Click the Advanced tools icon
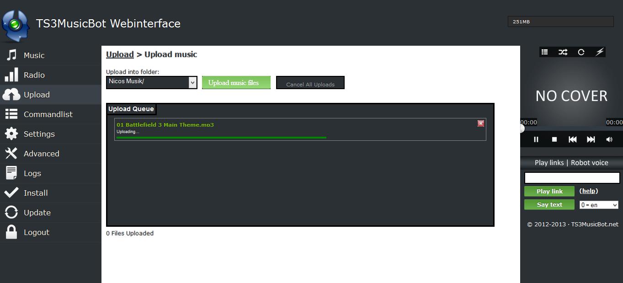Screen dimensions: 623x283 11,153
